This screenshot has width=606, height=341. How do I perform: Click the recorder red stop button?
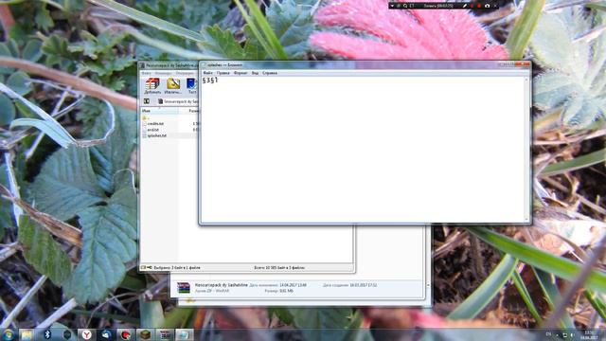pos(480,6)
